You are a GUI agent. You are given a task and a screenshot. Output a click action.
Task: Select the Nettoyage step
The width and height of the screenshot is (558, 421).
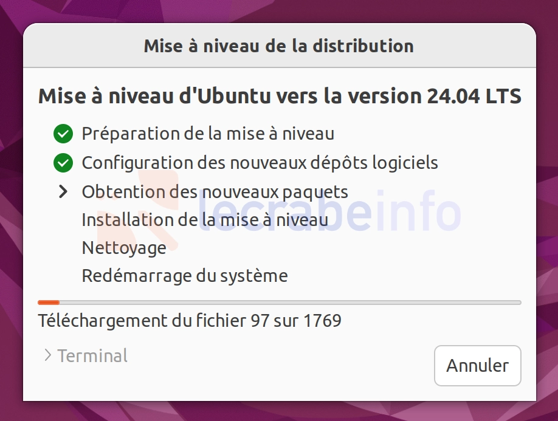pos(124,248)
